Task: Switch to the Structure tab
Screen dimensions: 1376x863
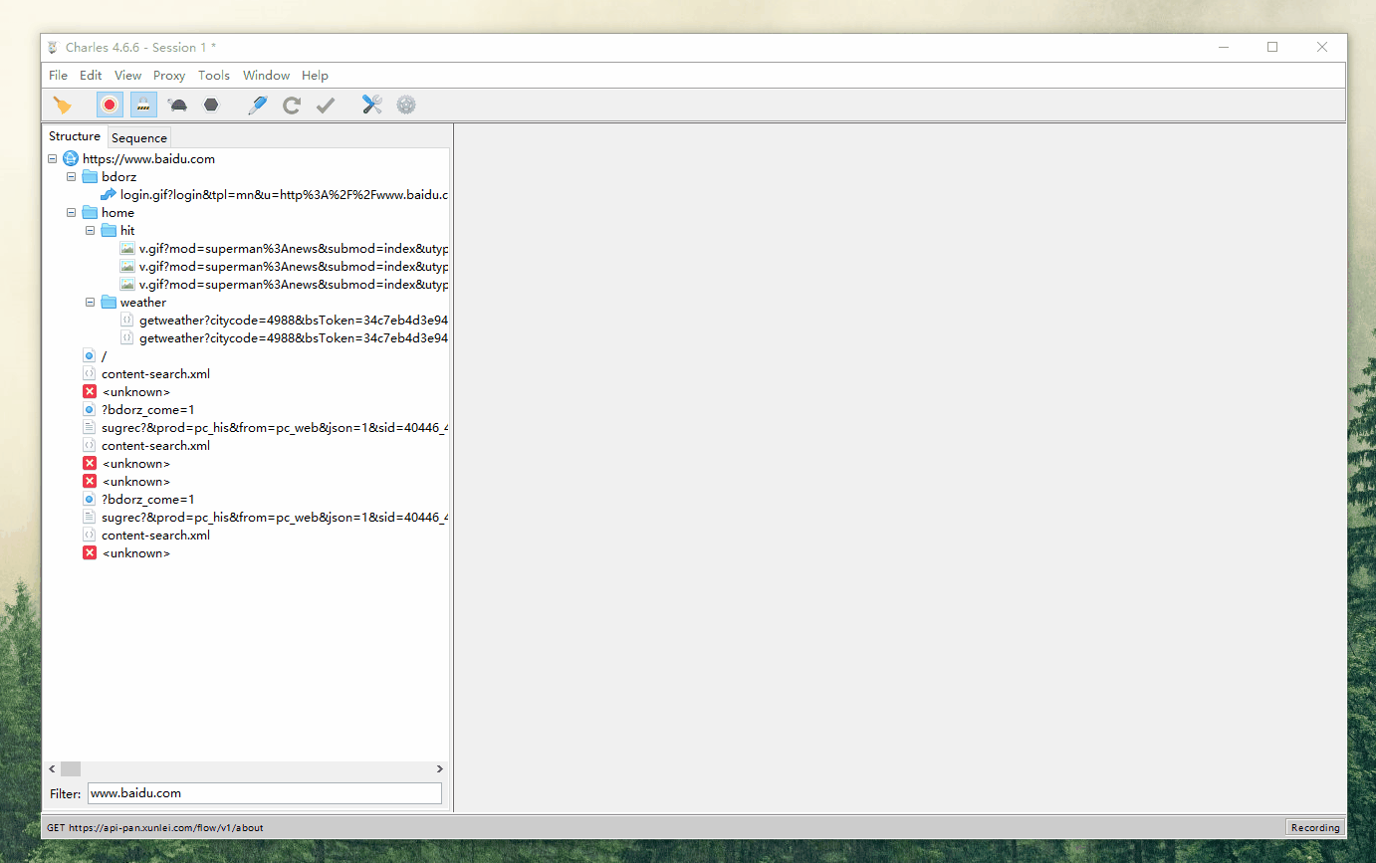Action: point(75,136)
